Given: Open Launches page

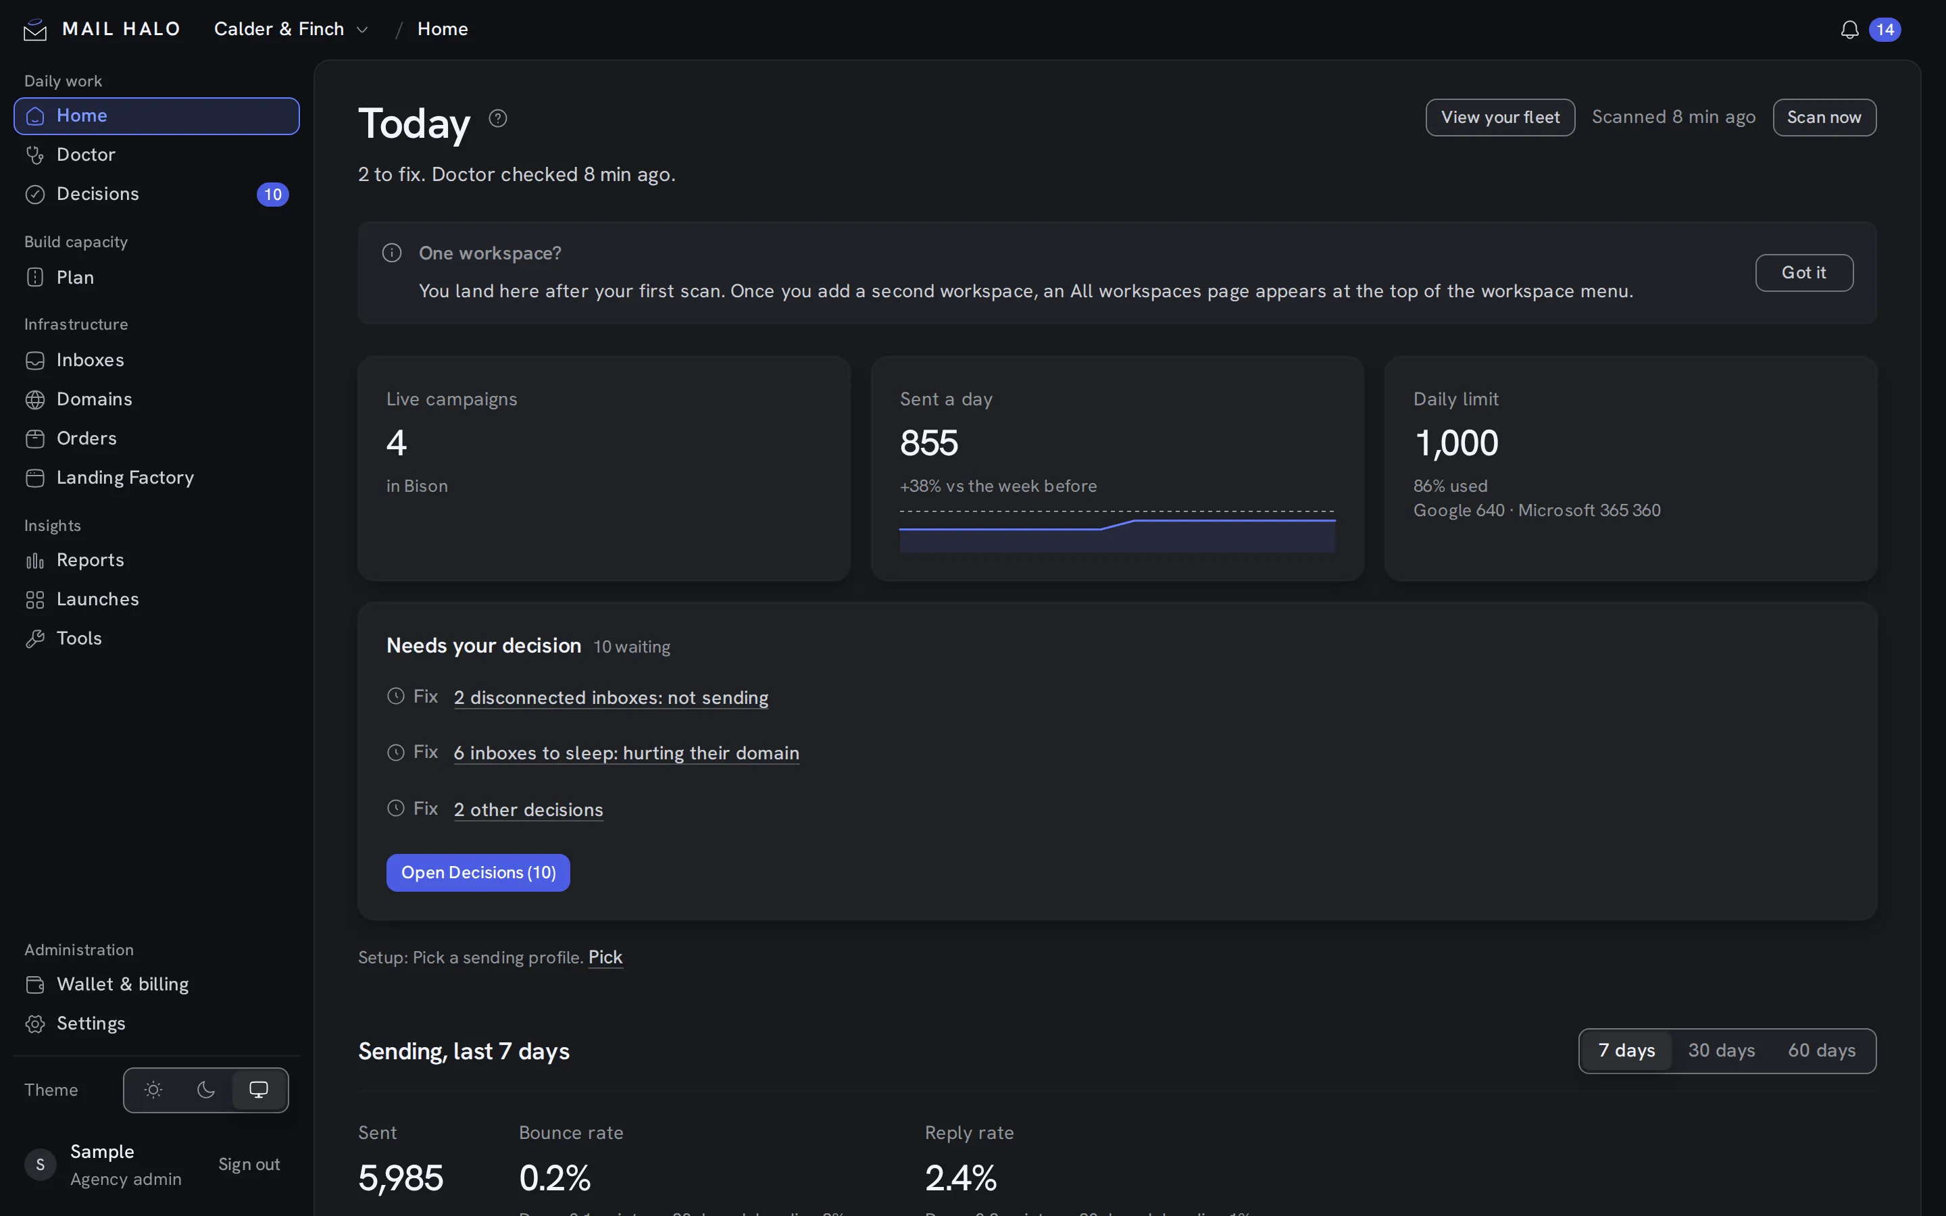Looking at the screenshot, I should coord(157,600).
